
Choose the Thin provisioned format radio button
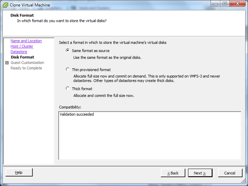68,70
